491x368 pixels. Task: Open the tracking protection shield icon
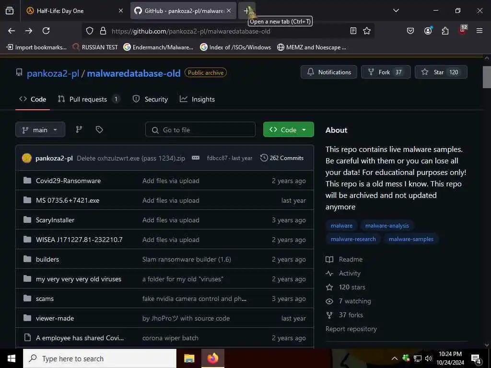pos(90,31)
